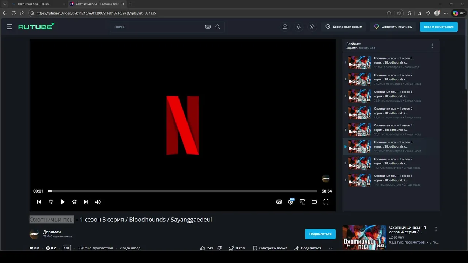Click Вход и регистрация button

(439, 27)
